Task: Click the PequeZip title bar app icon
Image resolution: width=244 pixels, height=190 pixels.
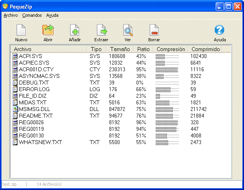Action: pos(5,6)
